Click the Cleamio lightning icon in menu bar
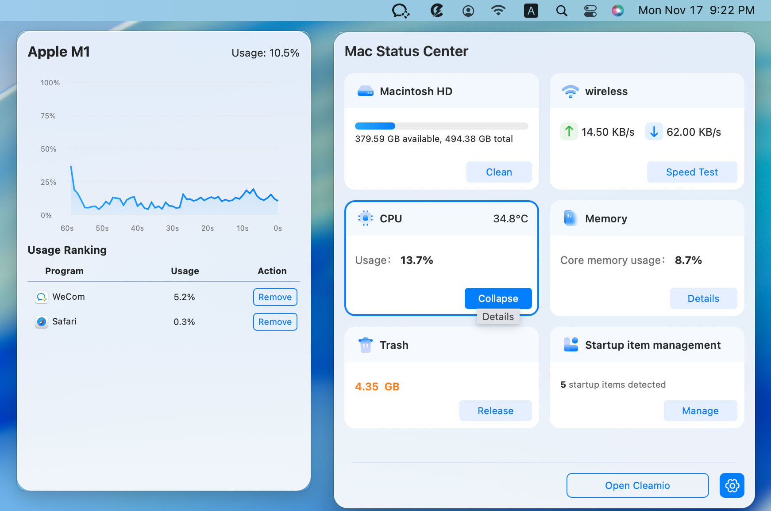The height and width of the screenshot is (511, 771). pyautogui.click(x=436, y=10)
